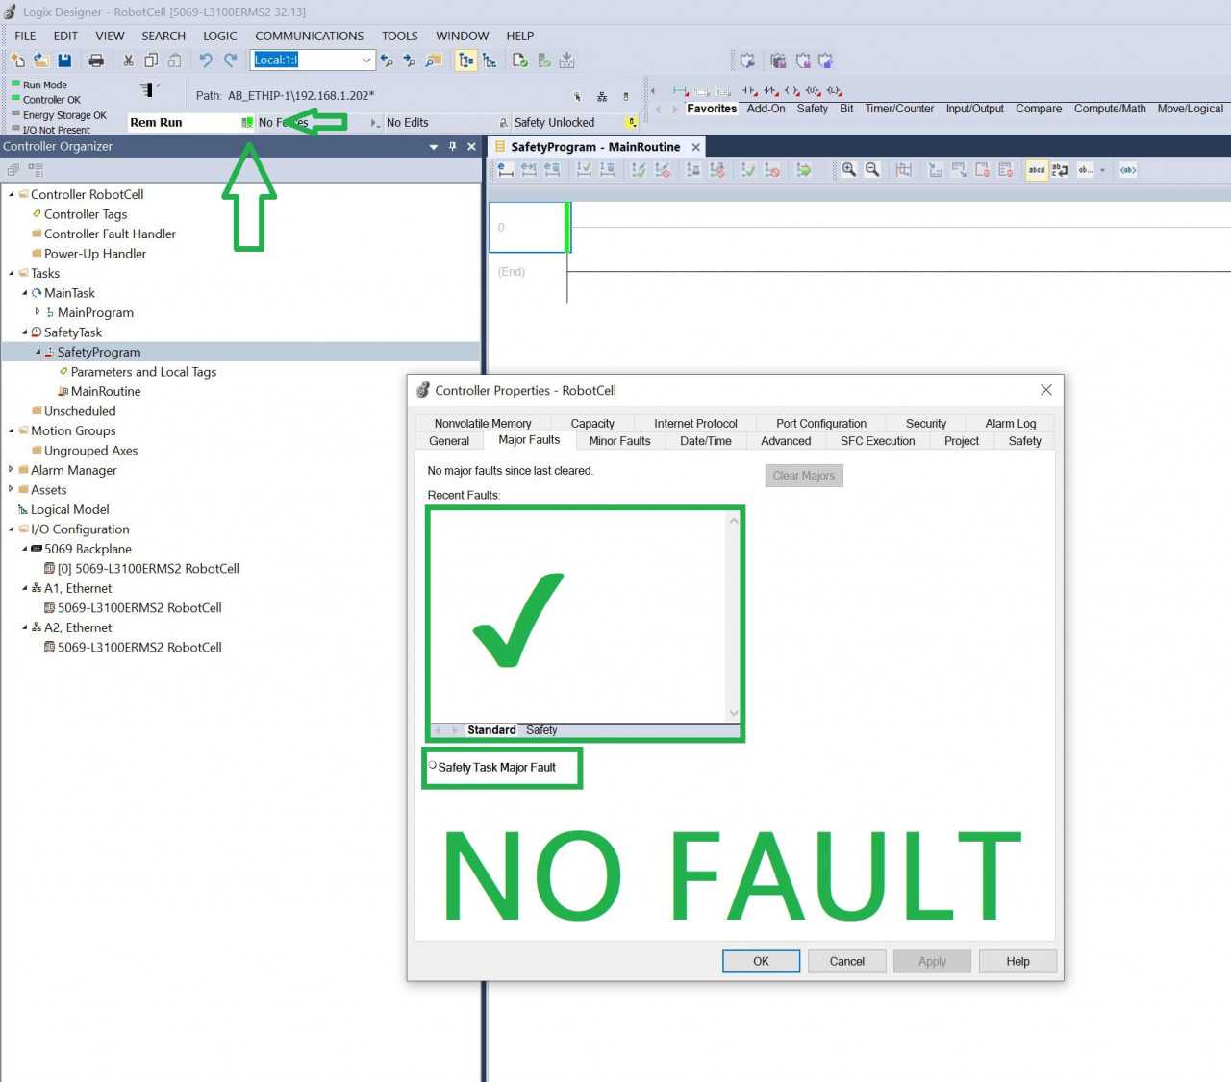Image resolution: width=1231 pixels, height=1082 pixels.
Task: Click OK in Controller Properties dialog
Action: (761, 961)
